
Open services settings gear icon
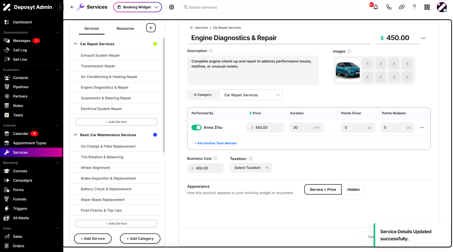click(x=172, y=7)
